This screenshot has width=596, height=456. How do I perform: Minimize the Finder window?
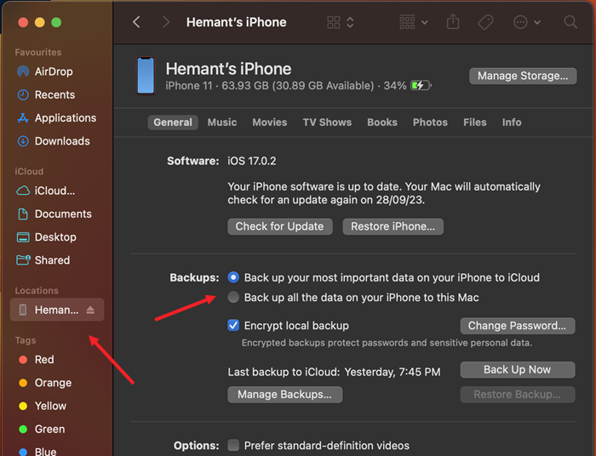click(x=39, y=22)
